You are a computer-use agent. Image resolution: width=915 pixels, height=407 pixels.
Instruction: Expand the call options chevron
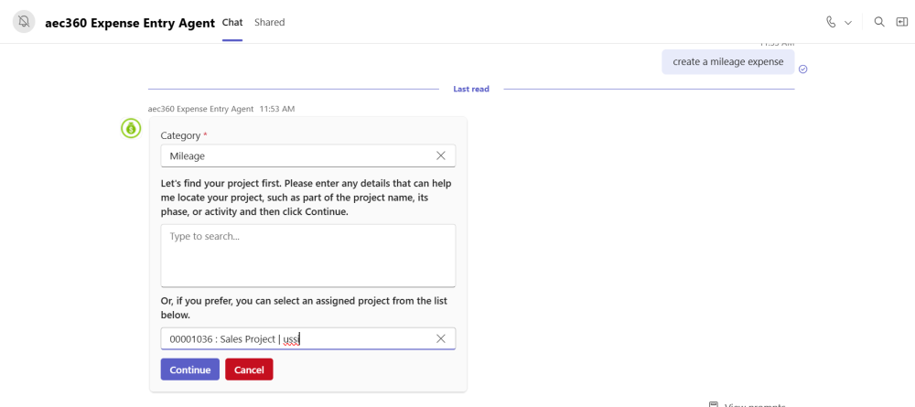pyautogui.click(x=848, y=23)
